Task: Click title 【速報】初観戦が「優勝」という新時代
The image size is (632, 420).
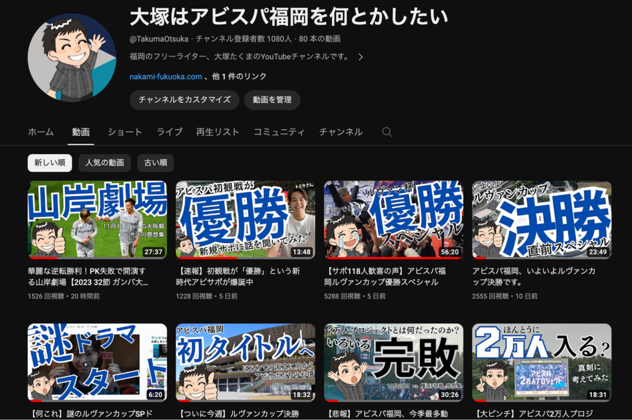Action: [x=238, y=277]
